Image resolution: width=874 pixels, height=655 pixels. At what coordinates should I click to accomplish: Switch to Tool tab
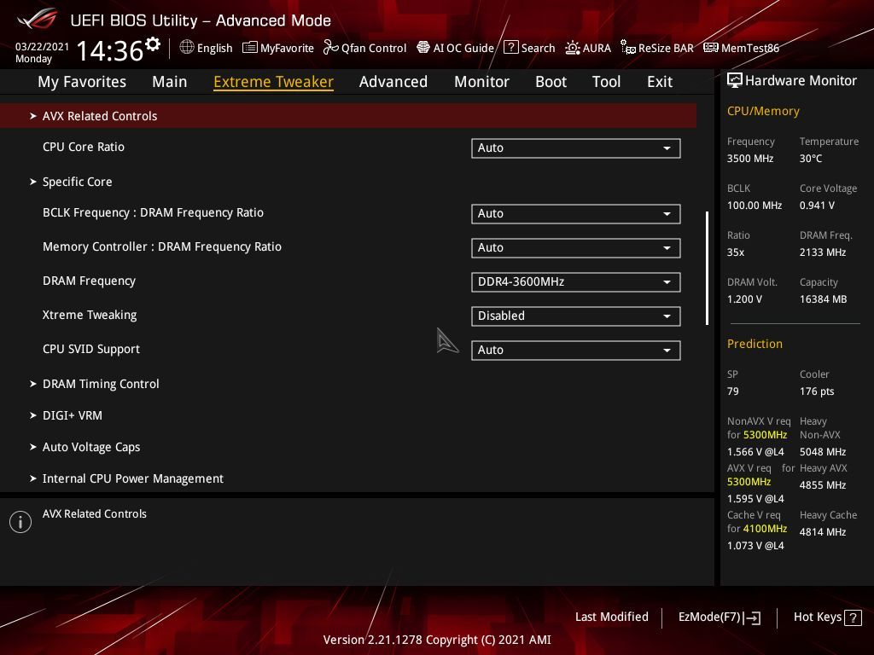pos(607,82)
